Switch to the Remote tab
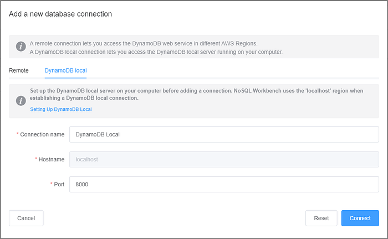Screen dimensions: 388x239 (x=19, y=70)
